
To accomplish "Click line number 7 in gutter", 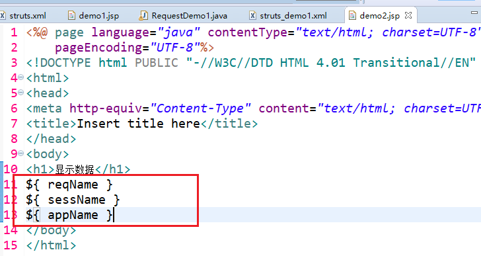I will 14,124.
